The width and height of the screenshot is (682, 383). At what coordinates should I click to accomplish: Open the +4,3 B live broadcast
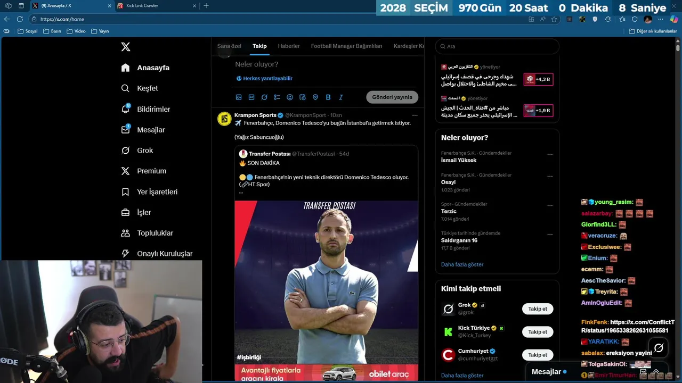pos(538,79)
